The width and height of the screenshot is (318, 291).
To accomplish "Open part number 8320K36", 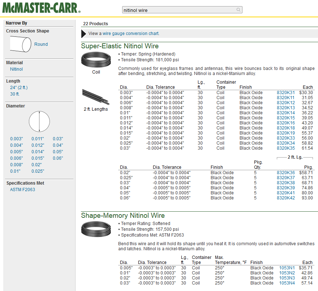I will pyautogui.click(x=286, y=173).
